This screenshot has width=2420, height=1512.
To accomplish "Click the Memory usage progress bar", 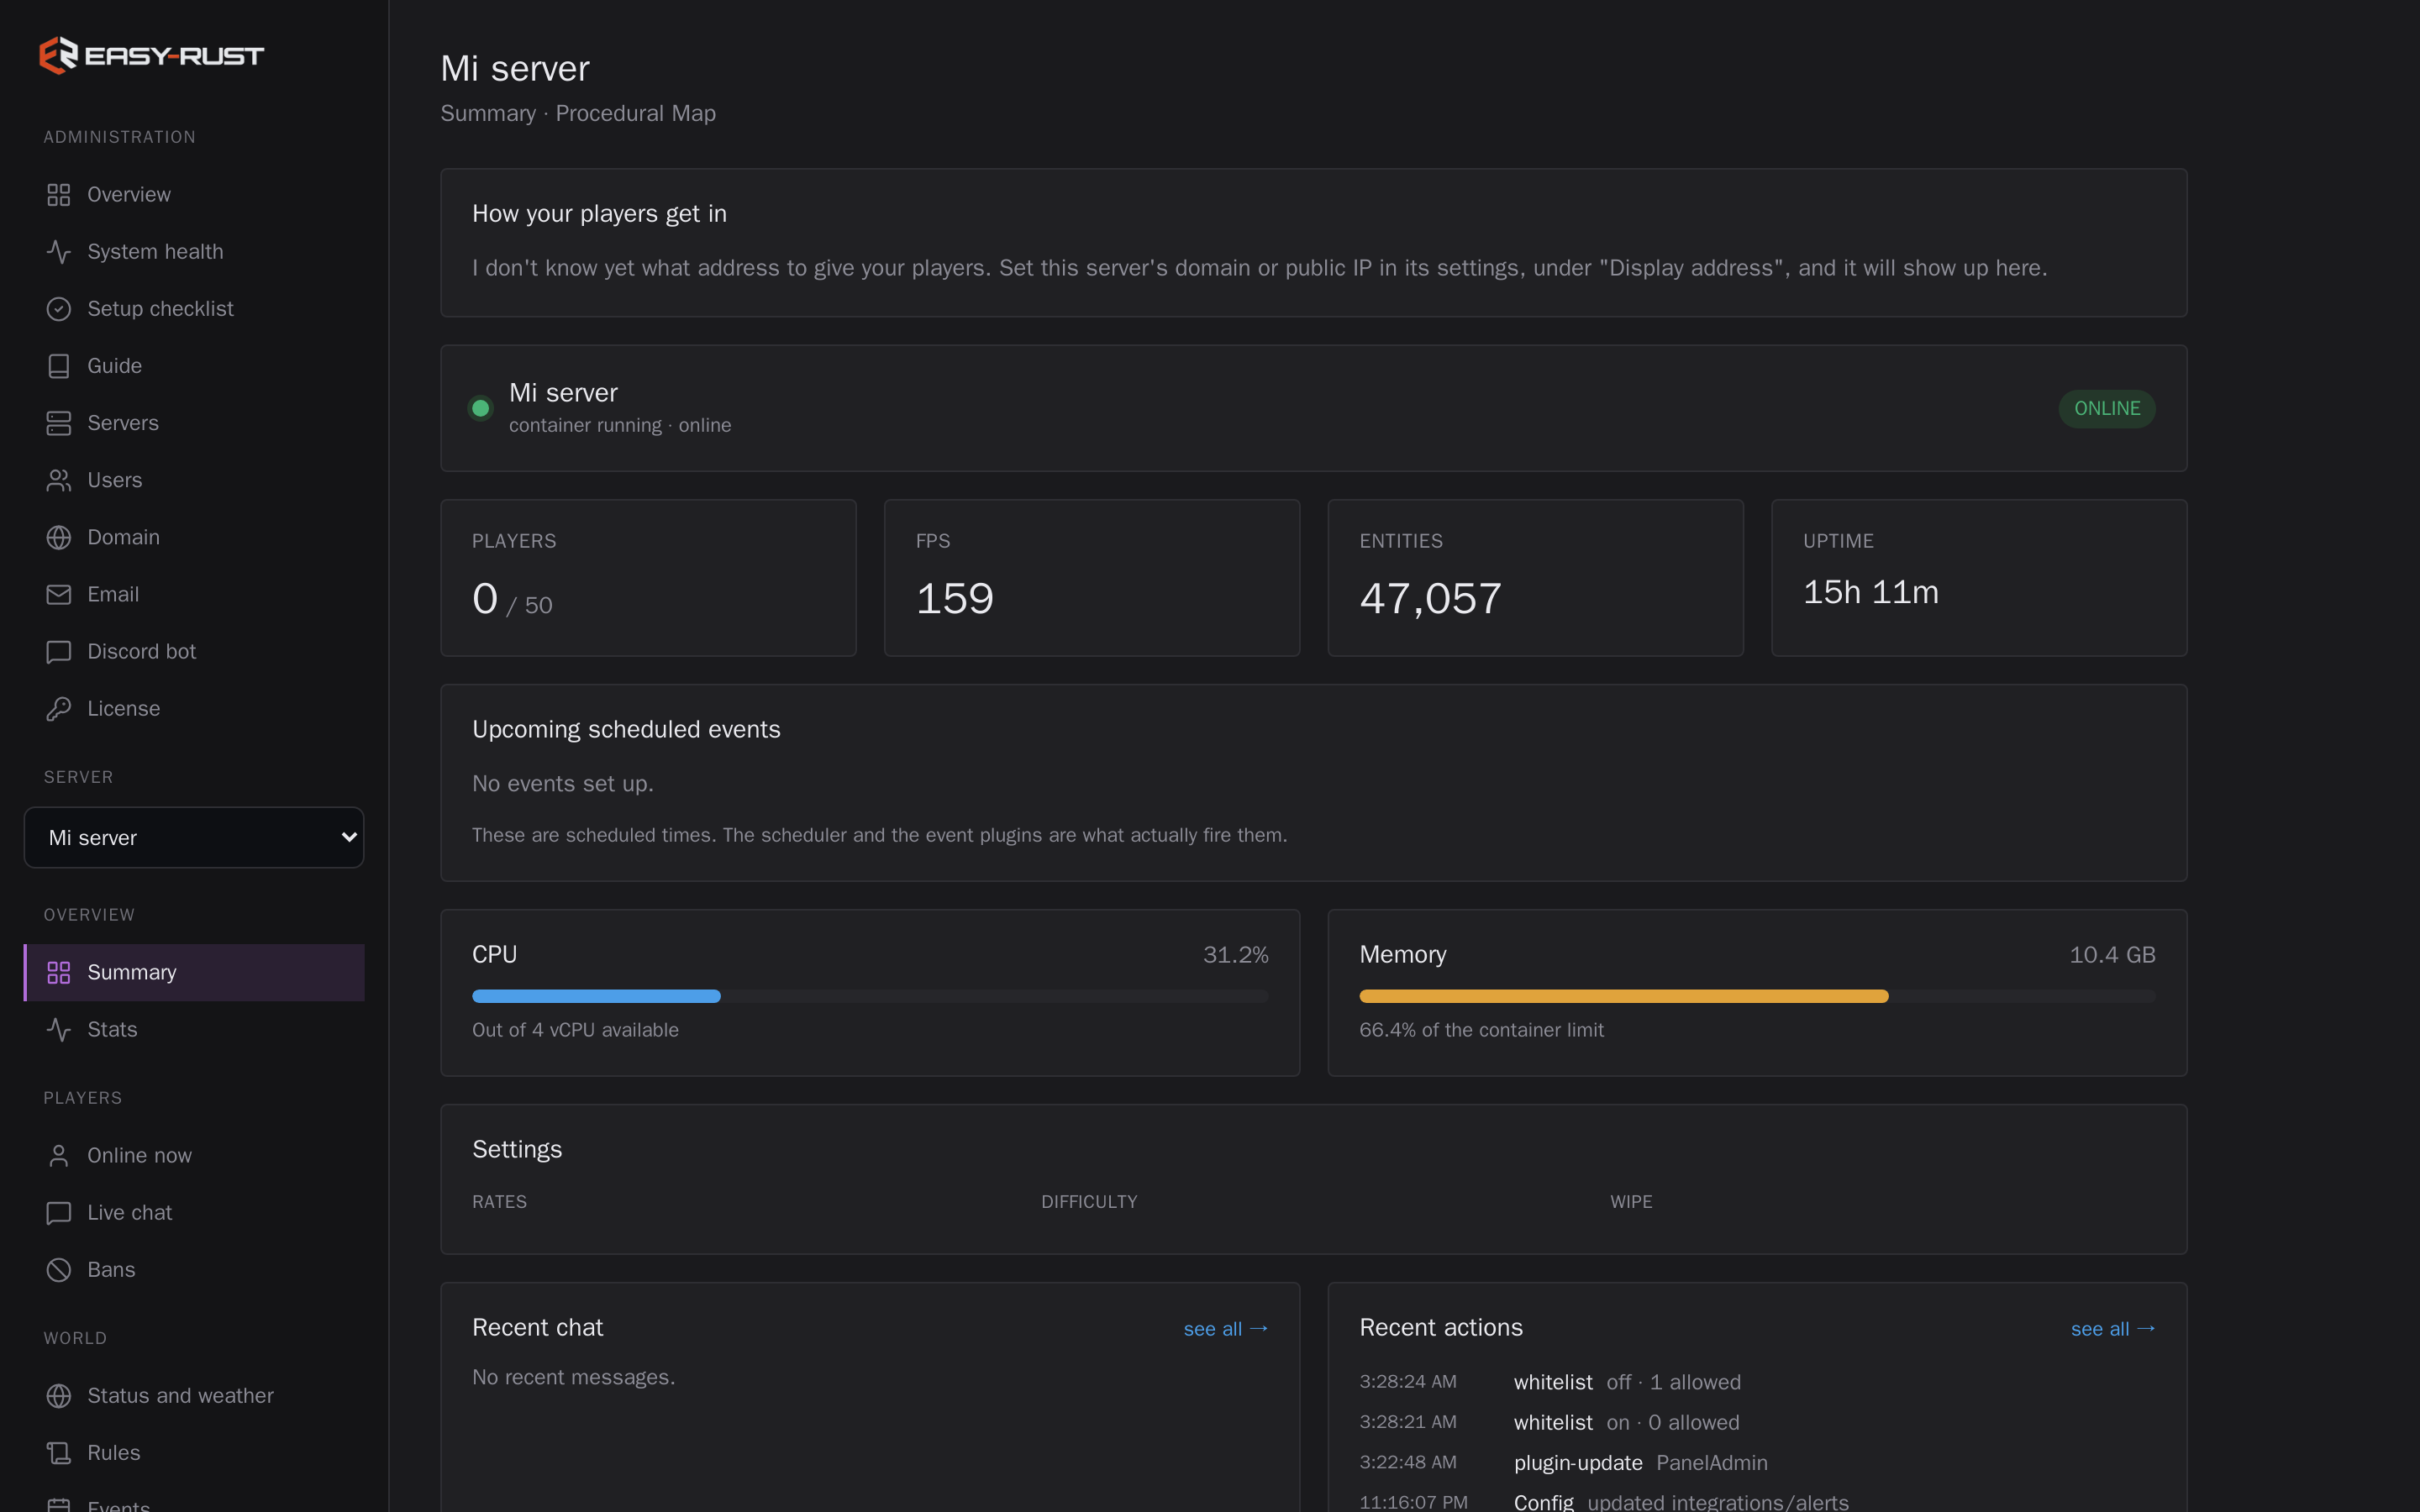I will (x=1757, y=996).
